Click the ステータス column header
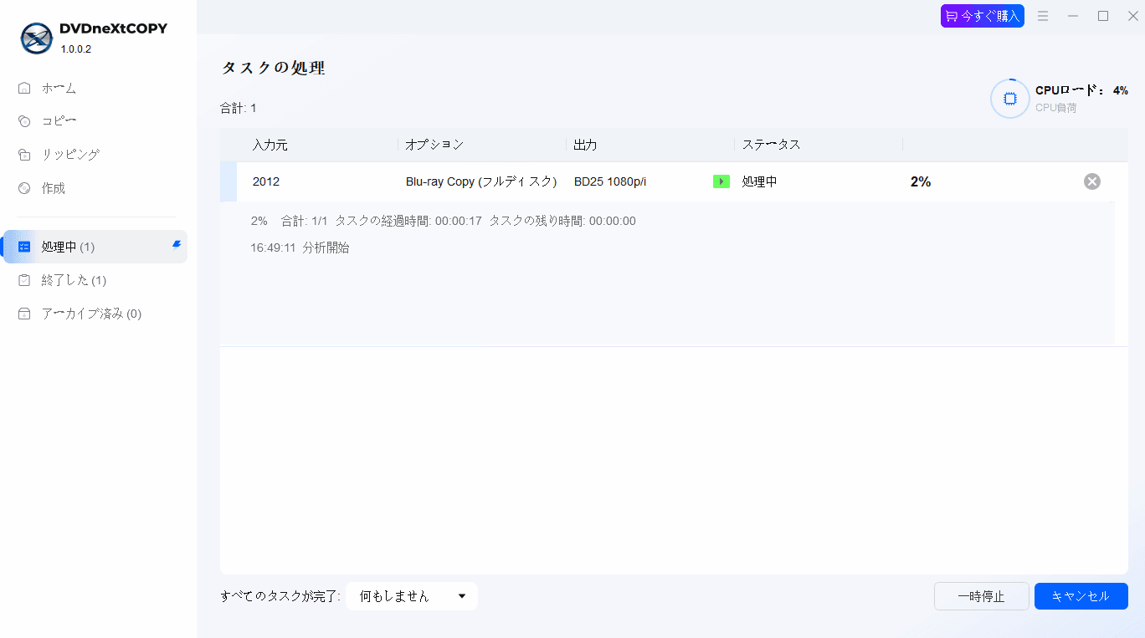Screen dimensions: 1145x638 coord(771,145)
